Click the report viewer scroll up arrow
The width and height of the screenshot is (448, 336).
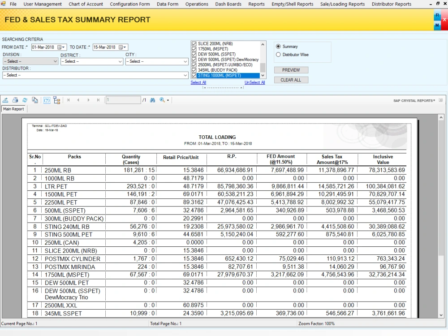(441, 117)
